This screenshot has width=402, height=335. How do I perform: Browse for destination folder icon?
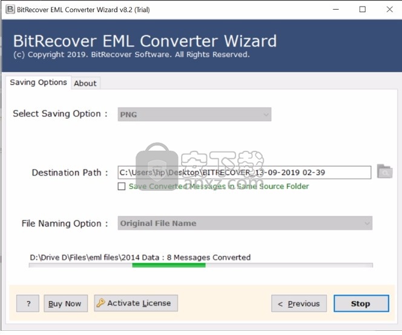click(x=384, y=171)
